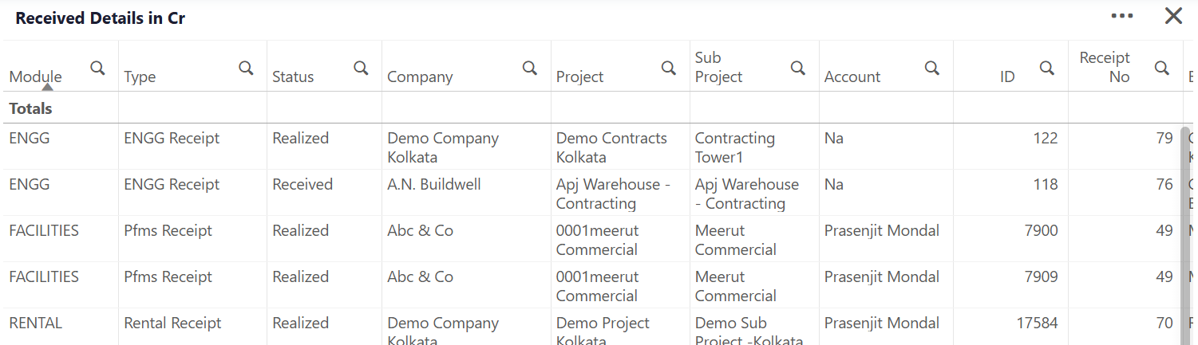Viewport: 1198px width, 345px height.
Task: Open the three-dots more options menu
Action: click(1121, 16)
